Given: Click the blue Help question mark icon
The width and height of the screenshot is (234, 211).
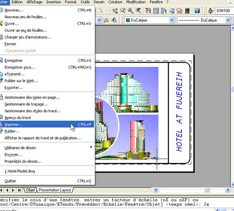Looking at the screenshot, I should point(197,11).
